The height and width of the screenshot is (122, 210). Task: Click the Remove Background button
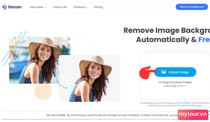(192, 7)
